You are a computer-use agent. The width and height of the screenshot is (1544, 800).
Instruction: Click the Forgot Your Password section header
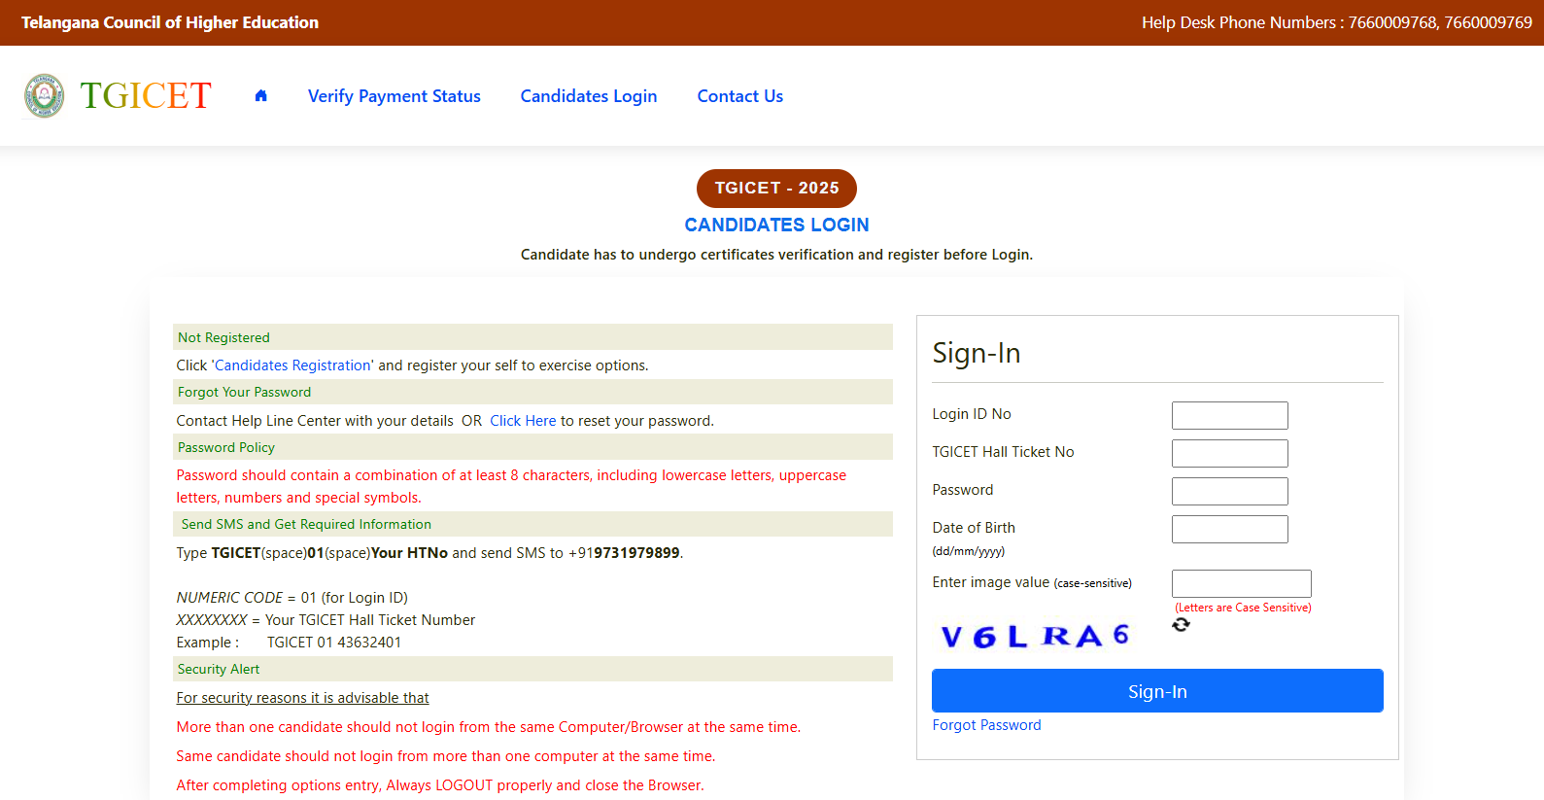click(532, 392)
